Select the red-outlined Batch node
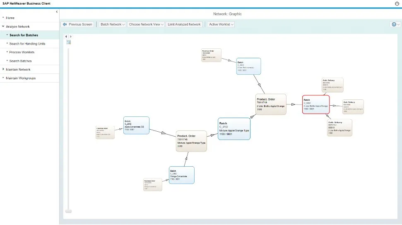The width and height of the screenshot is (402, 225). [x=315, y=104]
